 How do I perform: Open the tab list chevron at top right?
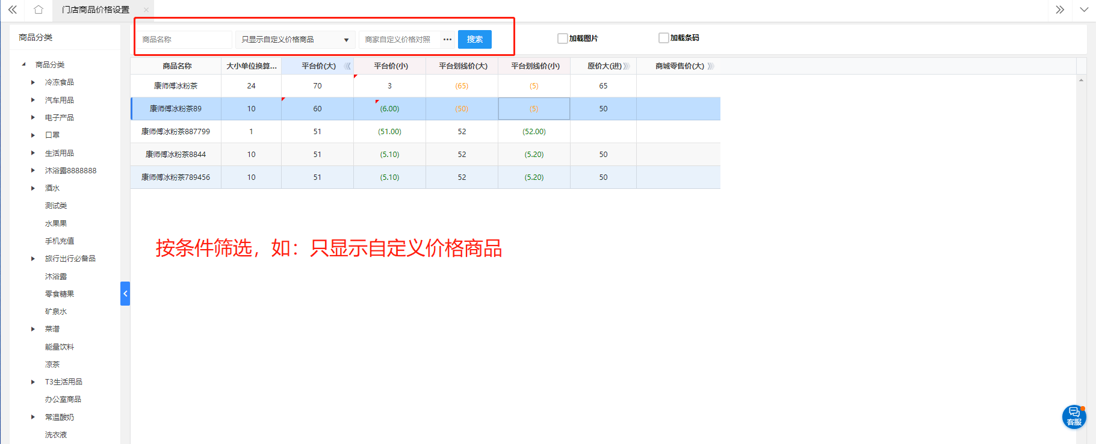[1084, 10]
